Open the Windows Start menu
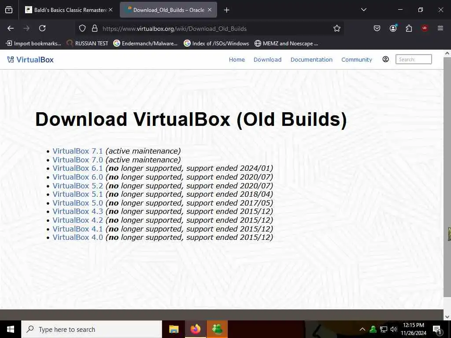The width and height of the screenshot is (451, 338). [11, 329]
